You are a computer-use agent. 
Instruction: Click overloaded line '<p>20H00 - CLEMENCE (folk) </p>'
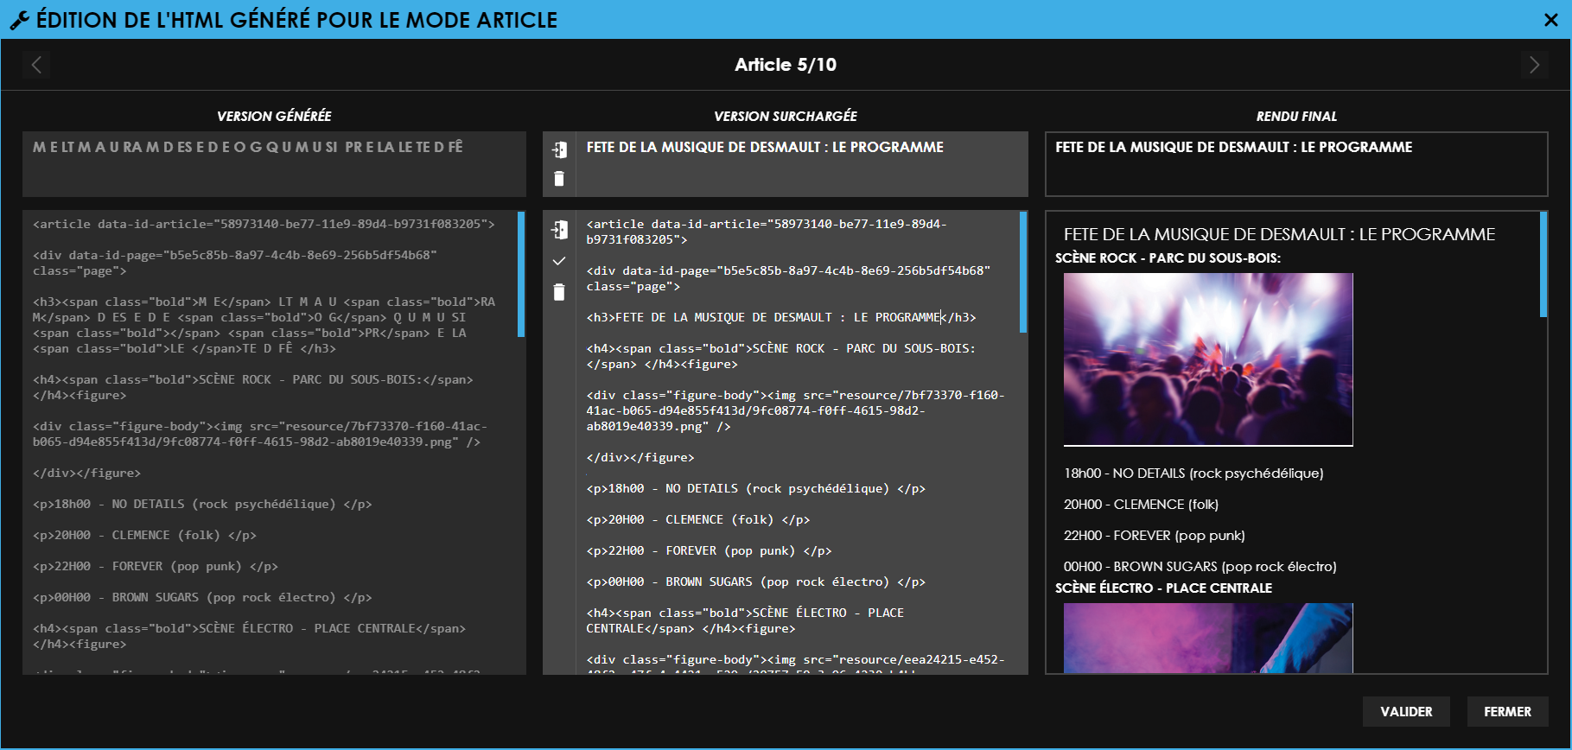point(698,520)
